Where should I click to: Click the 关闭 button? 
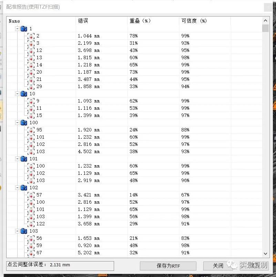pyautogui.click(x=218, y=266)
